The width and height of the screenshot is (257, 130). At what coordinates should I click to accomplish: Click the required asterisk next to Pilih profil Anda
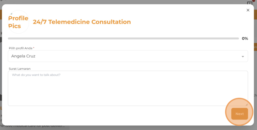(34, 48)
